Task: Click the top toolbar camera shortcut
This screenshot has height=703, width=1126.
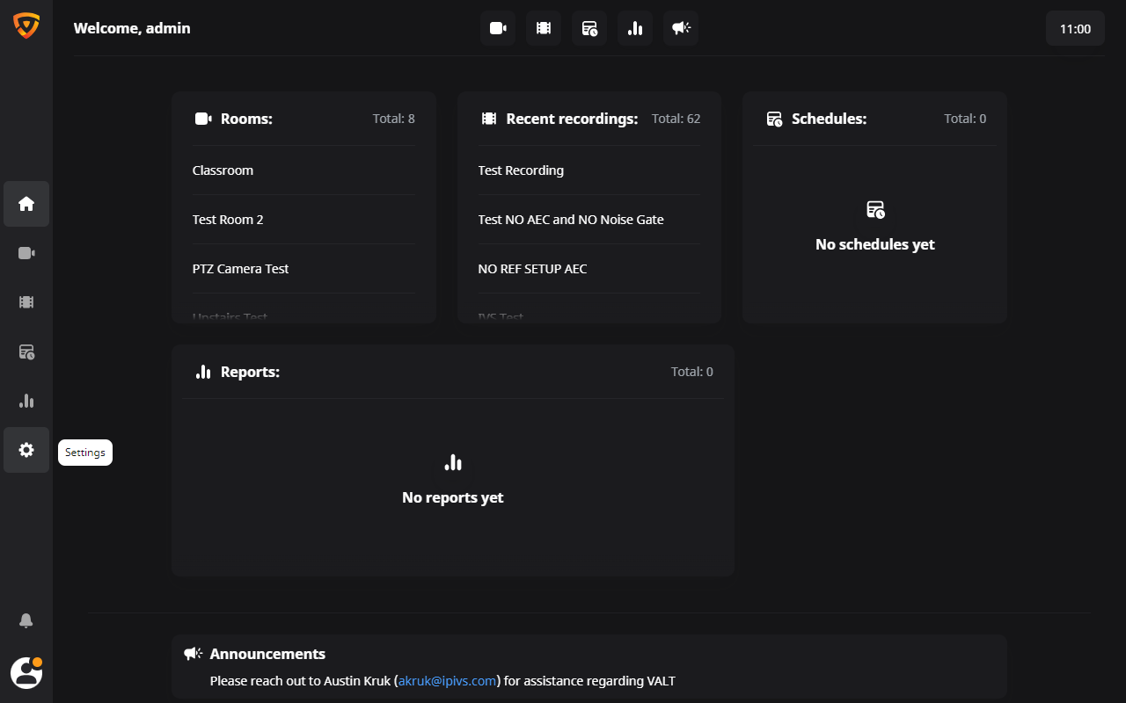Action: [498, 28]
